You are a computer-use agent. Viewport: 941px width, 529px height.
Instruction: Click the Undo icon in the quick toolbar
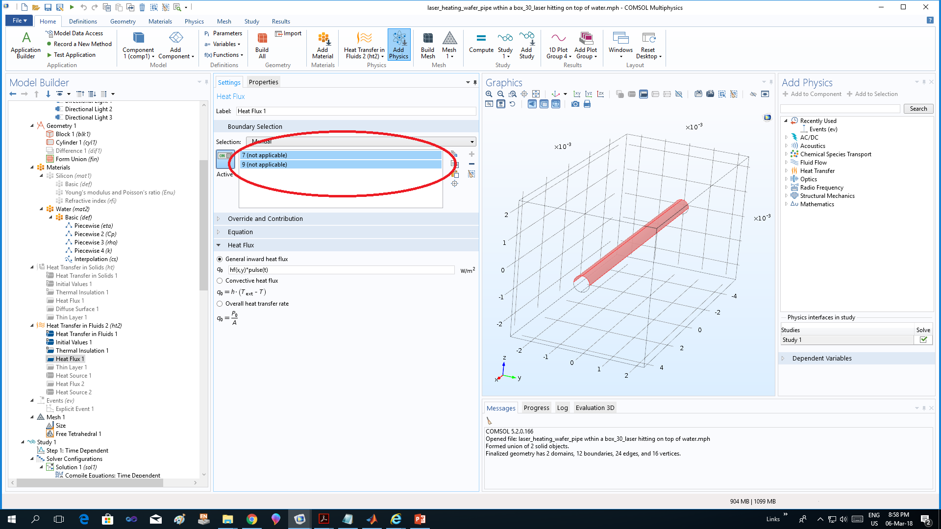coord(83,7)
